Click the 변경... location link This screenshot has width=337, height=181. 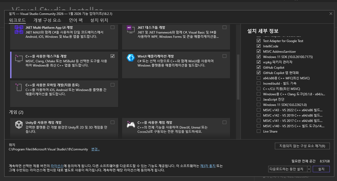coord(95,149)
